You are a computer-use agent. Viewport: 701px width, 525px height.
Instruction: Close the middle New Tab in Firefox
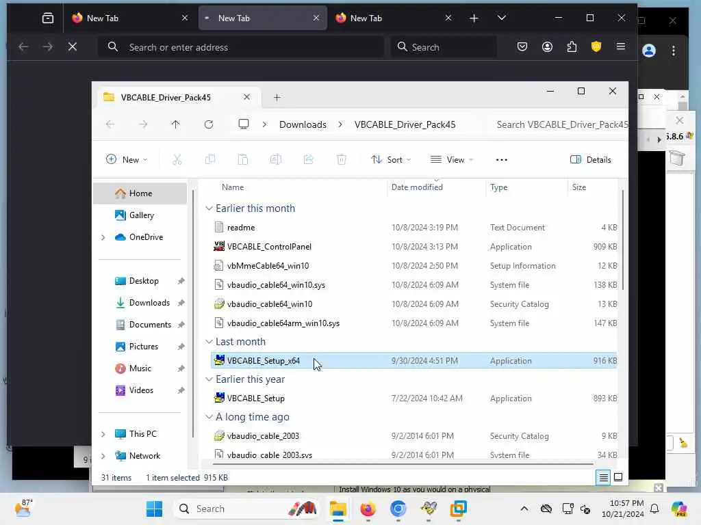tap(316, 18)
